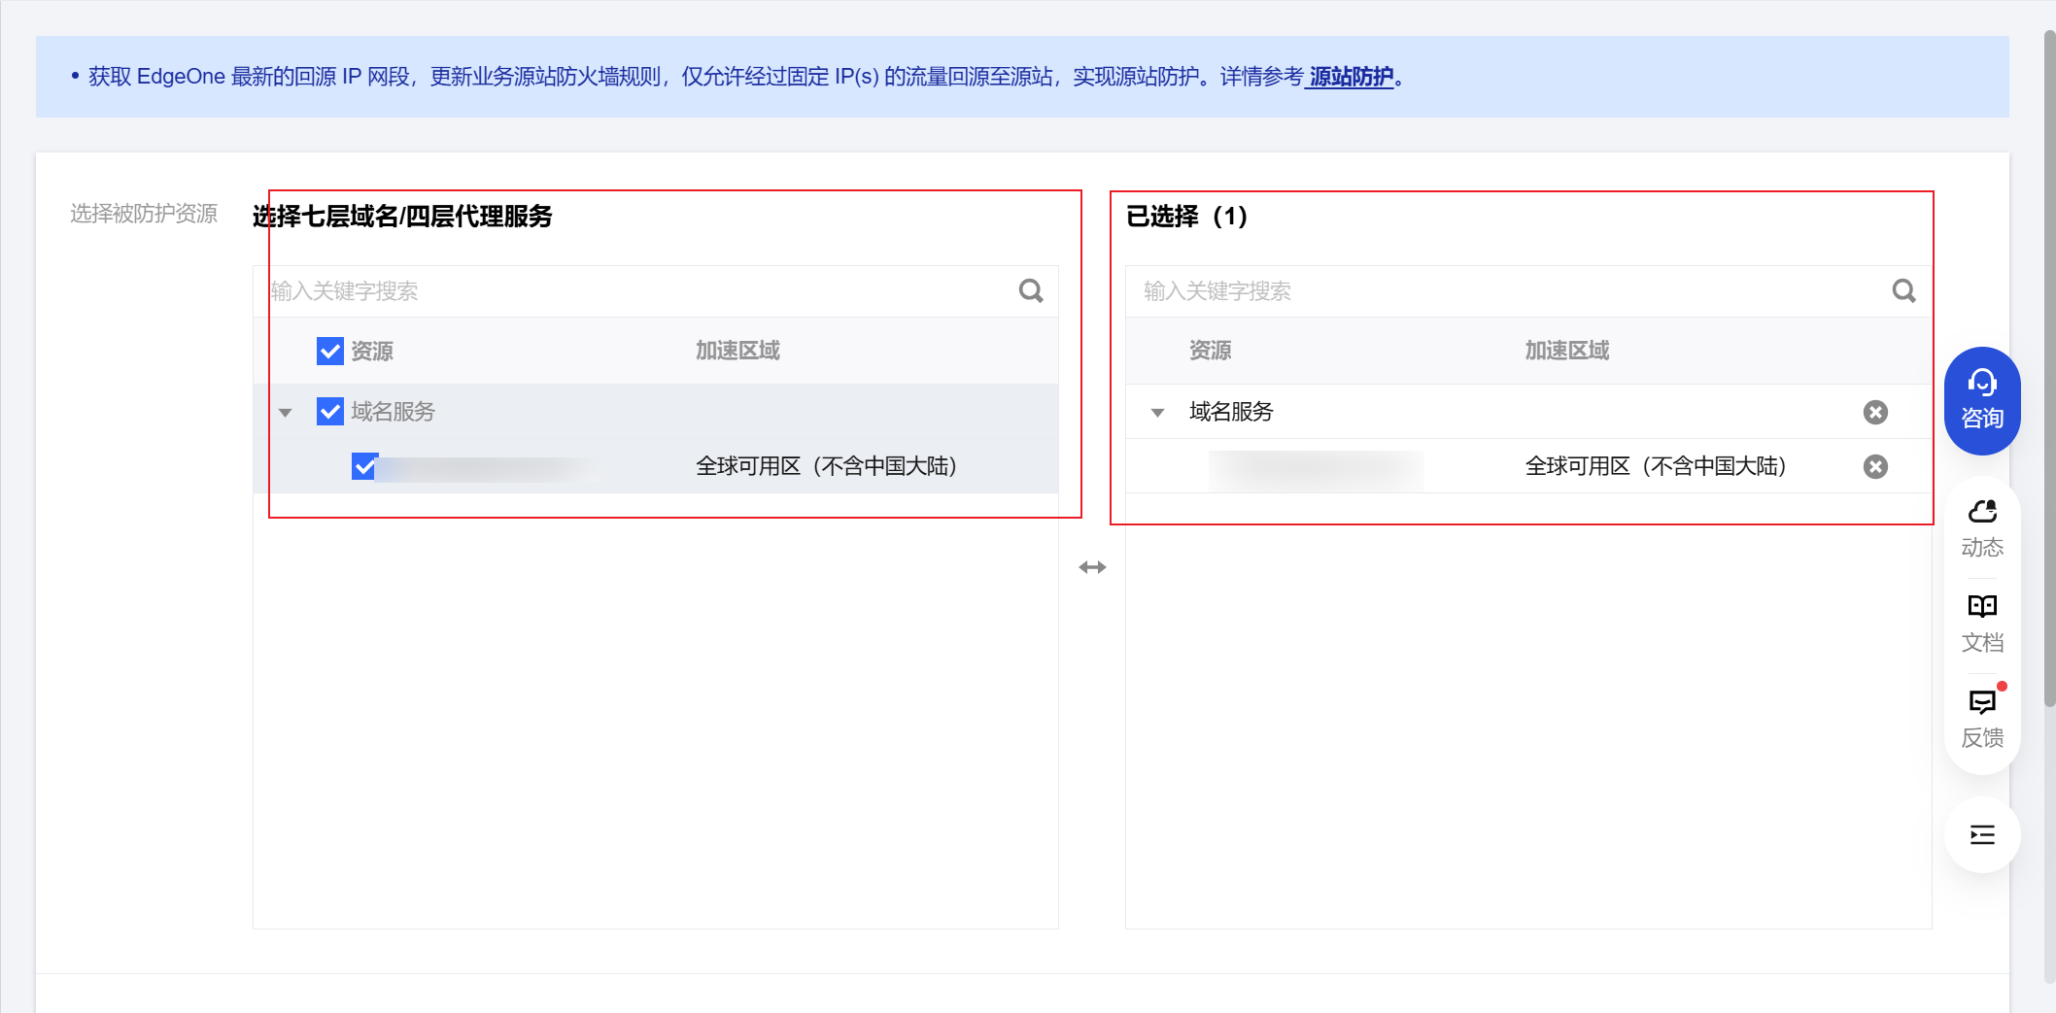Click the transfer arrows icon between panels
The height and width of the screenshot is (1013, 2056).
pyautogui.click(x=1092, y=567)
